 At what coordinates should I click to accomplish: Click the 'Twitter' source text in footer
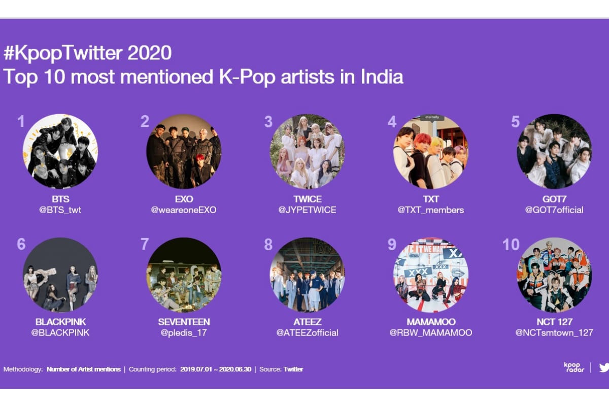pos(293,369)
